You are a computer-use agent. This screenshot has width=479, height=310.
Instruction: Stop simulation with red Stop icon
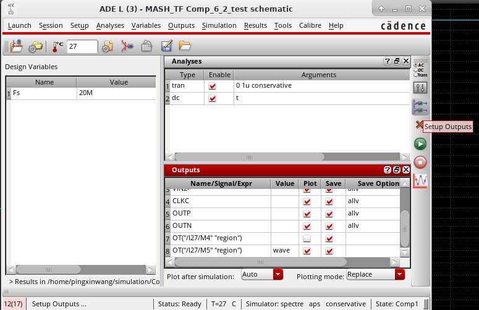(420, 162)
